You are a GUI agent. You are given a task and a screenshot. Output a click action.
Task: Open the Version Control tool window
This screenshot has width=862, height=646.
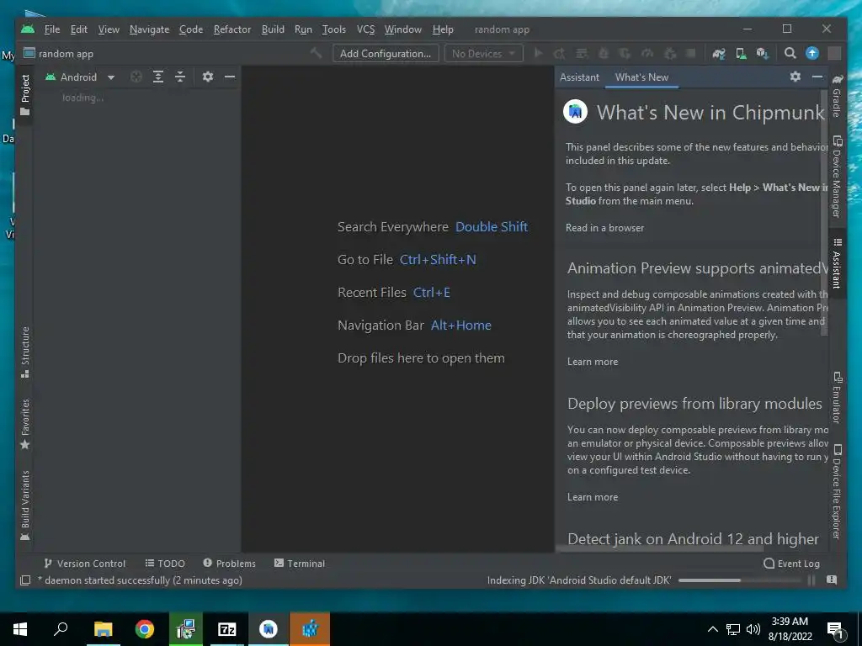[x=85, y=564]
